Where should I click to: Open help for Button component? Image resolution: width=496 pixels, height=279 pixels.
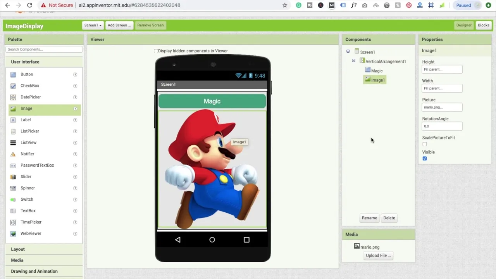tap(75, 74)
